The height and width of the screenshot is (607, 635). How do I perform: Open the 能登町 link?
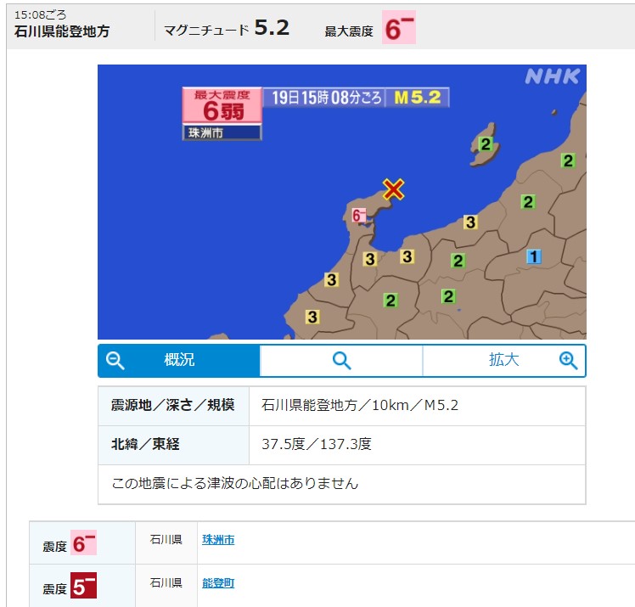[218, 583]
